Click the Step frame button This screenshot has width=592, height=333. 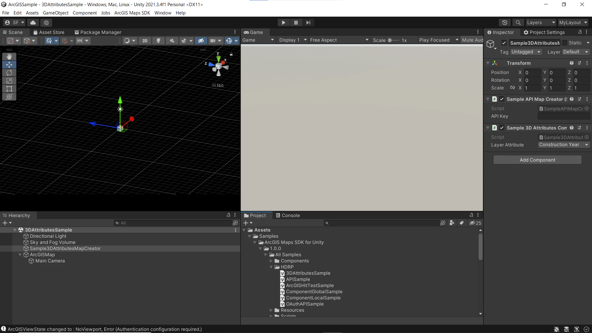(308, 23)
